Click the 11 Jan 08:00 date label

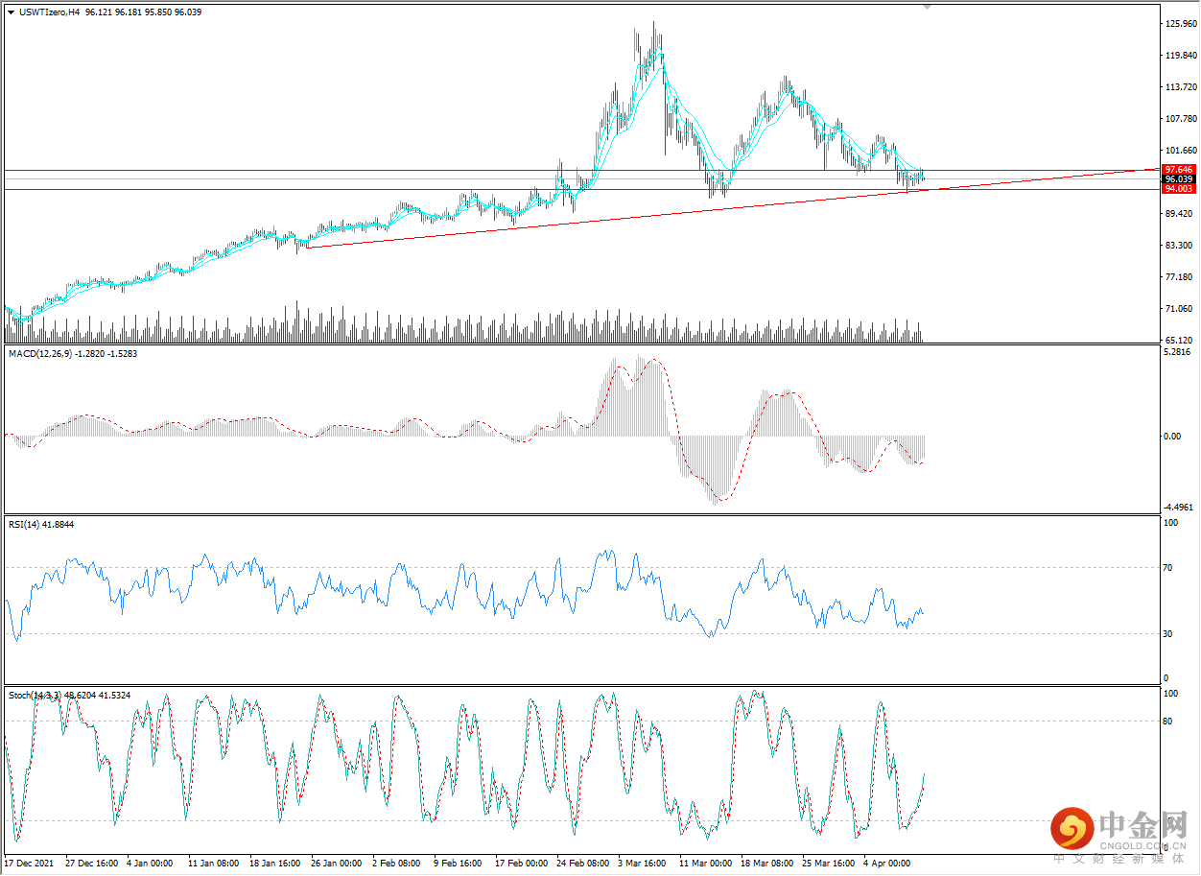tap(215, 863)
